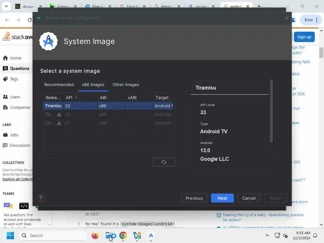Click the Release Name column header

point(53,97)
